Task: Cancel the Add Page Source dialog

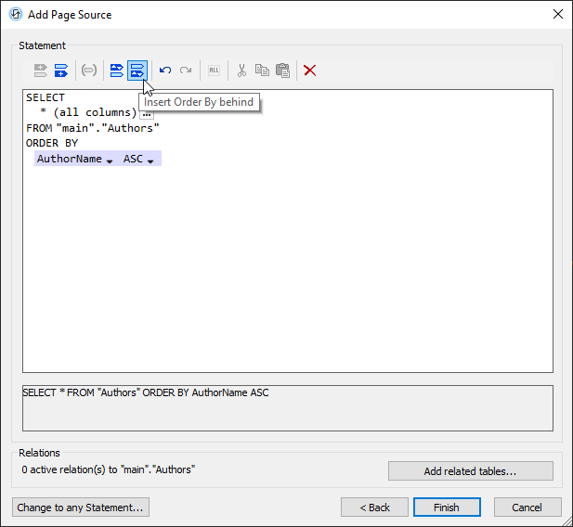Action: tap(527, 508)
